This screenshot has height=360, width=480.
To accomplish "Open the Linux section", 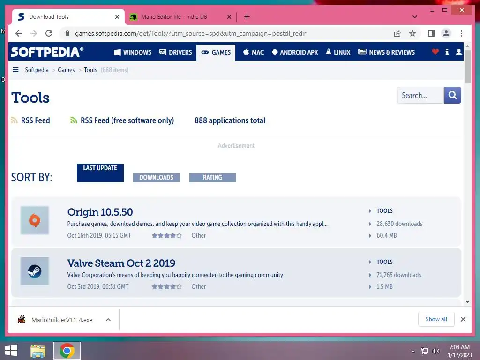I will (338, 52).
